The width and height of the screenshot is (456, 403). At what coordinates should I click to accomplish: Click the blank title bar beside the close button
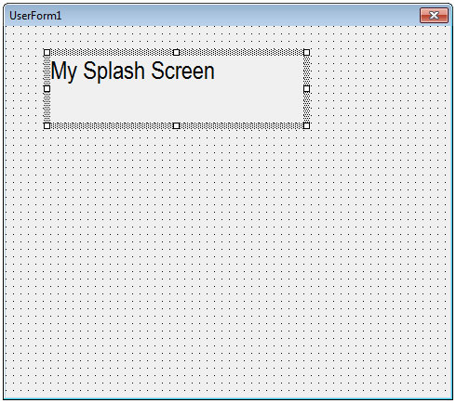pos(240,16)
